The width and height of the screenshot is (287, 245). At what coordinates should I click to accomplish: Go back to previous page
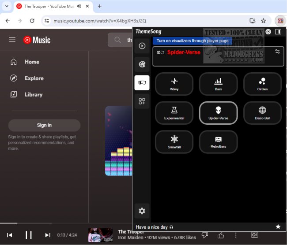click(x=8, y=21)
